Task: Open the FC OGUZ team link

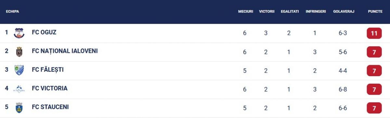Action: click(44, 32)
